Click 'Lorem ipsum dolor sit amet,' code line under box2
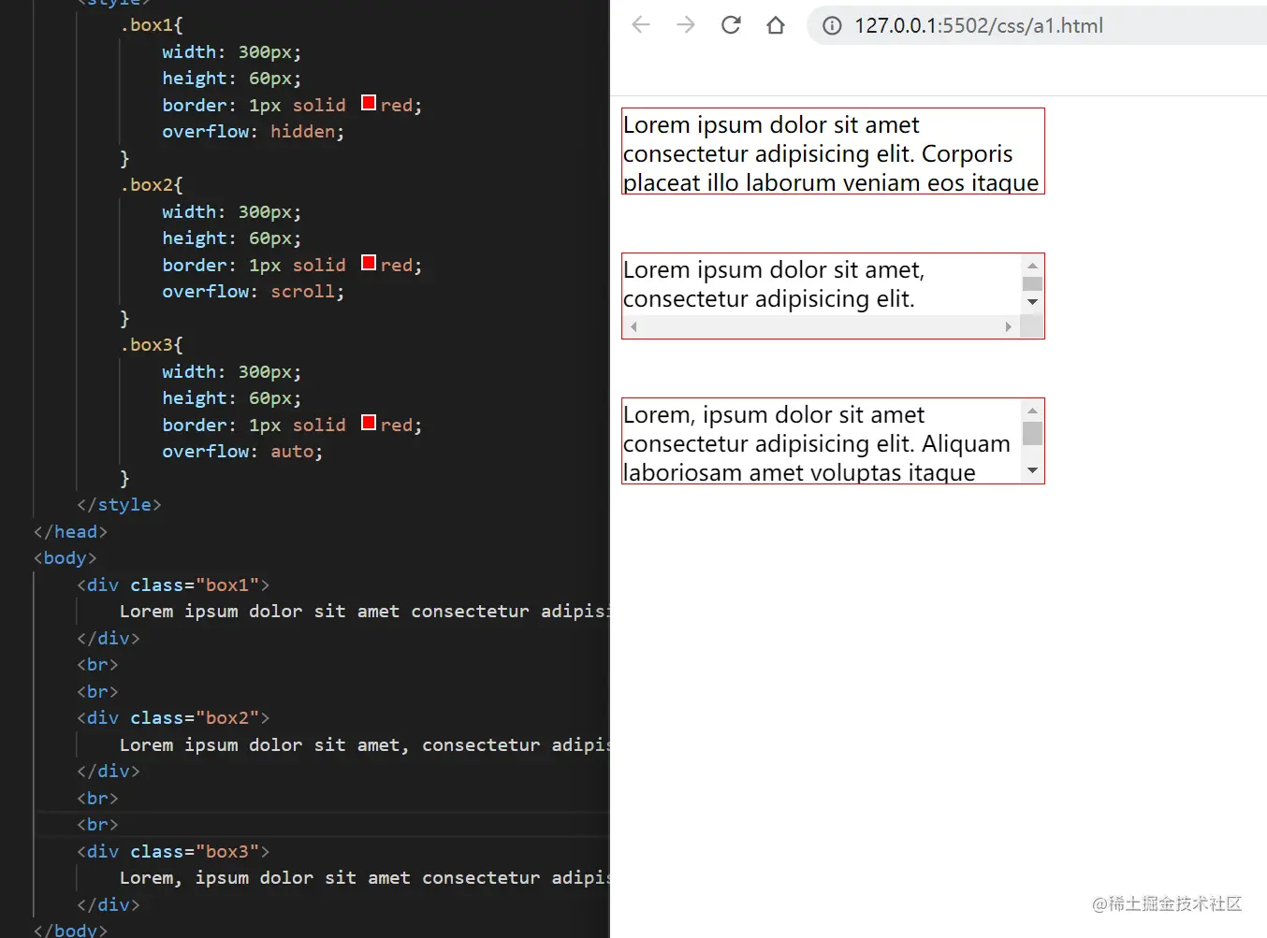The image size is (1267, 938). click(365, 745)
